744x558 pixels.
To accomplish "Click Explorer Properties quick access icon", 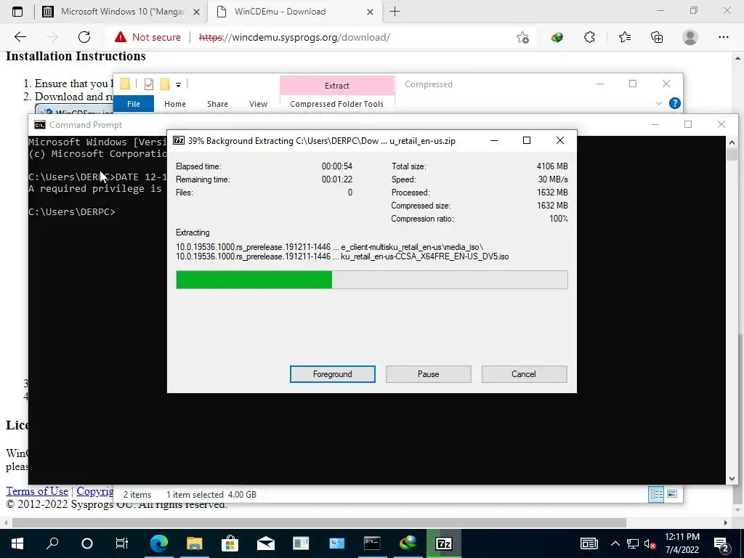I will 148,84.
